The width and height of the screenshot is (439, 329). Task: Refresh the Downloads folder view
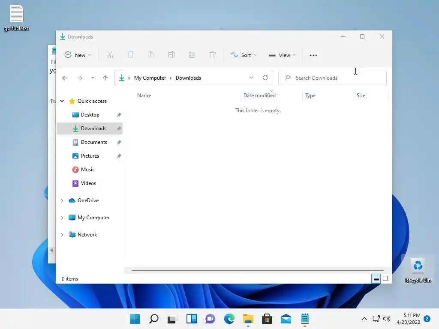coord(265,78)
